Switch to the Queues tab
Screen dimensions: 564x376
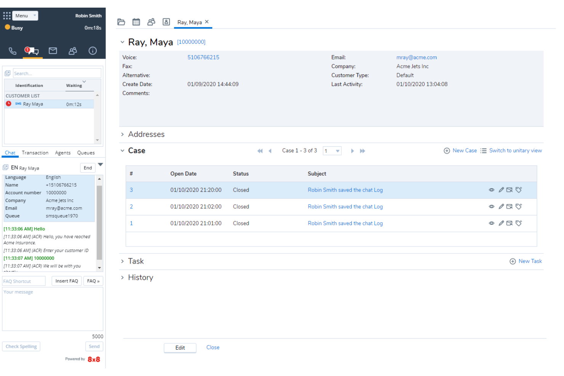[85, 152]
